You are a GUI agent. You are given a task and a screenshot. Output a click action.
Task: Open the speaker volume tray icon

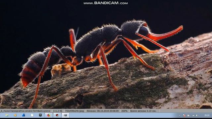point(197,115)
